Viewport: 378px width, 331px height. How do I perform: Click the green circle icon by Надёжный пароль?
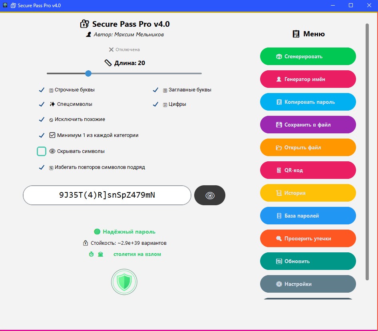[97, 232]
